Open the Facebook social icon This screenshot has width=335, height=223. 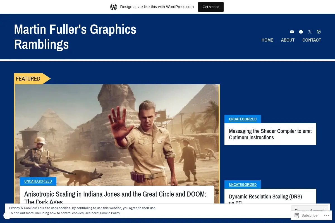[301, 32]
